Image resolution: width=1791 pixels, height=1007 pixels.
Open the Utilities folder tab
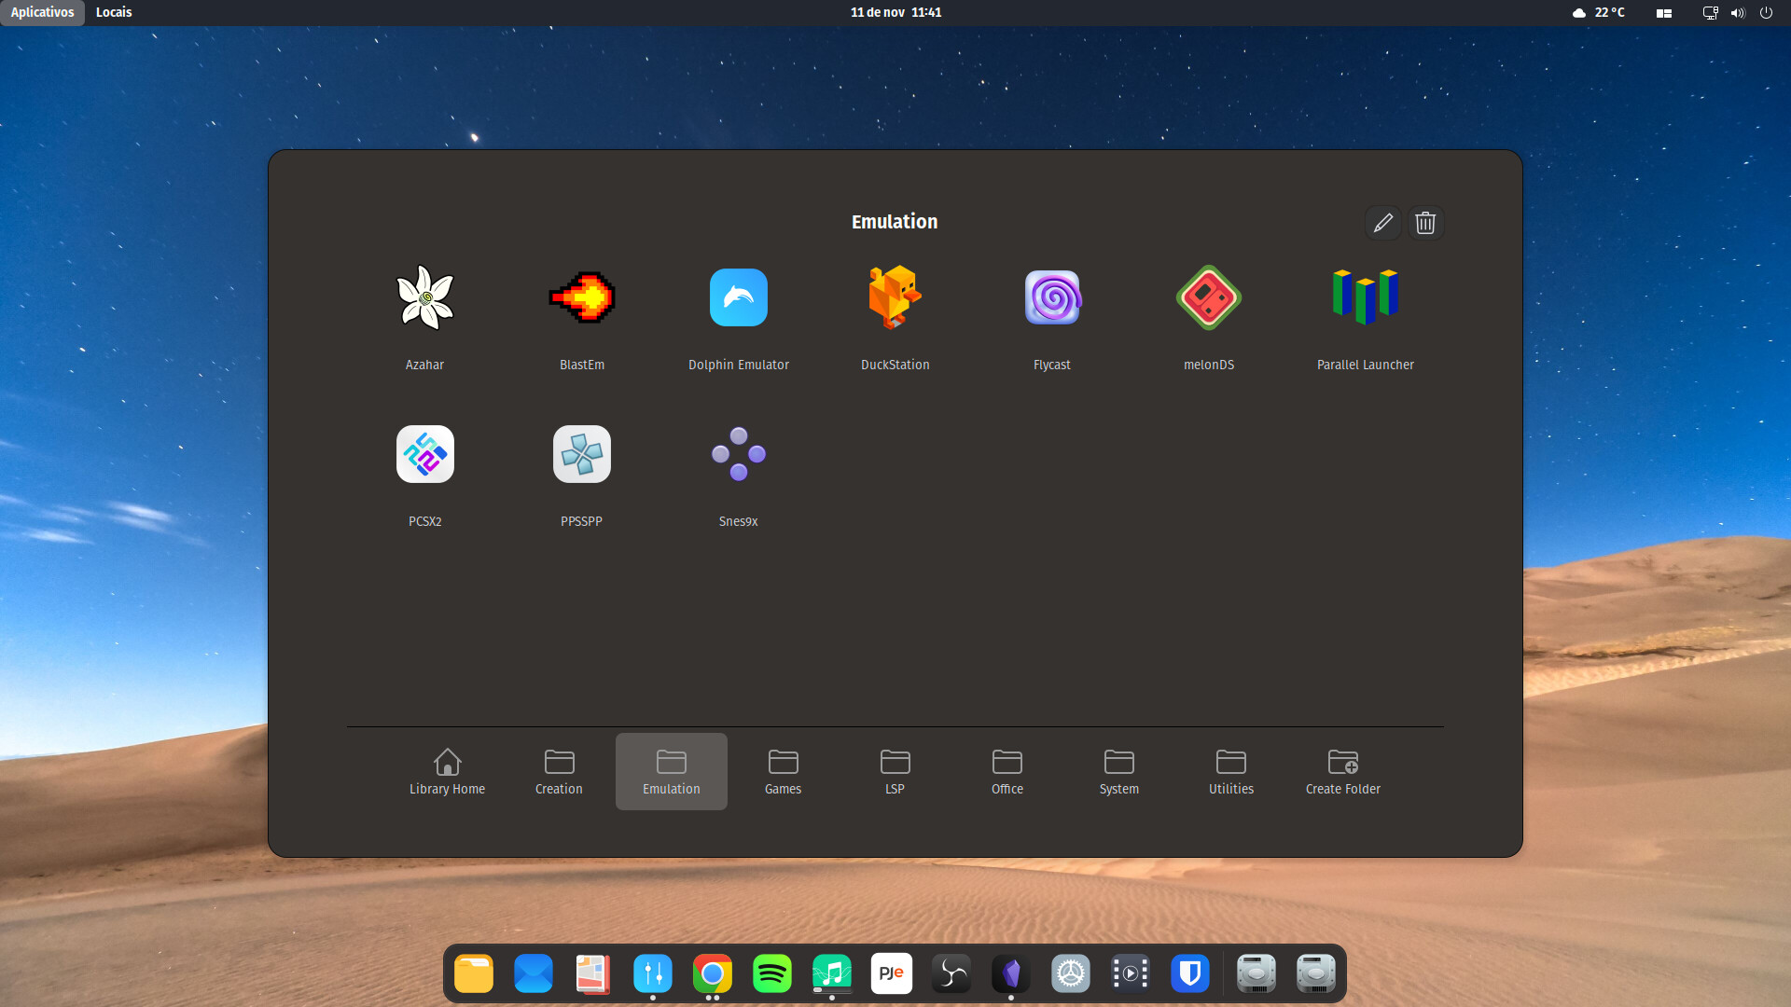coord(1231,771)
